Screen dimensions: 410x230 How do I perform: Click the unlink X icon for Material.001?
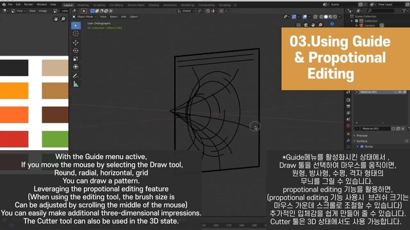click(403, 128)
